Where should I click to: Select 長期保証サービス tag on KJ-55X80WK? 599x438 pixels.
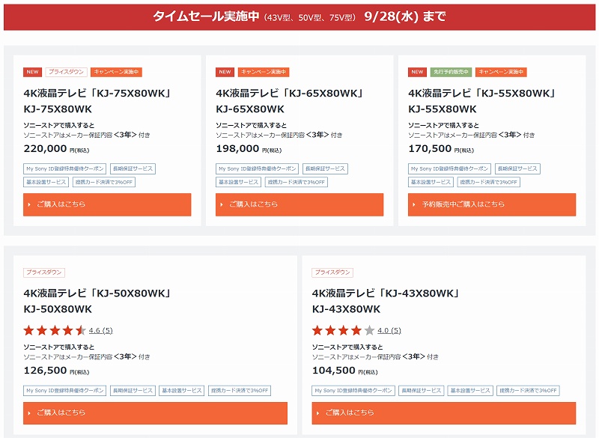coord(517,168)
